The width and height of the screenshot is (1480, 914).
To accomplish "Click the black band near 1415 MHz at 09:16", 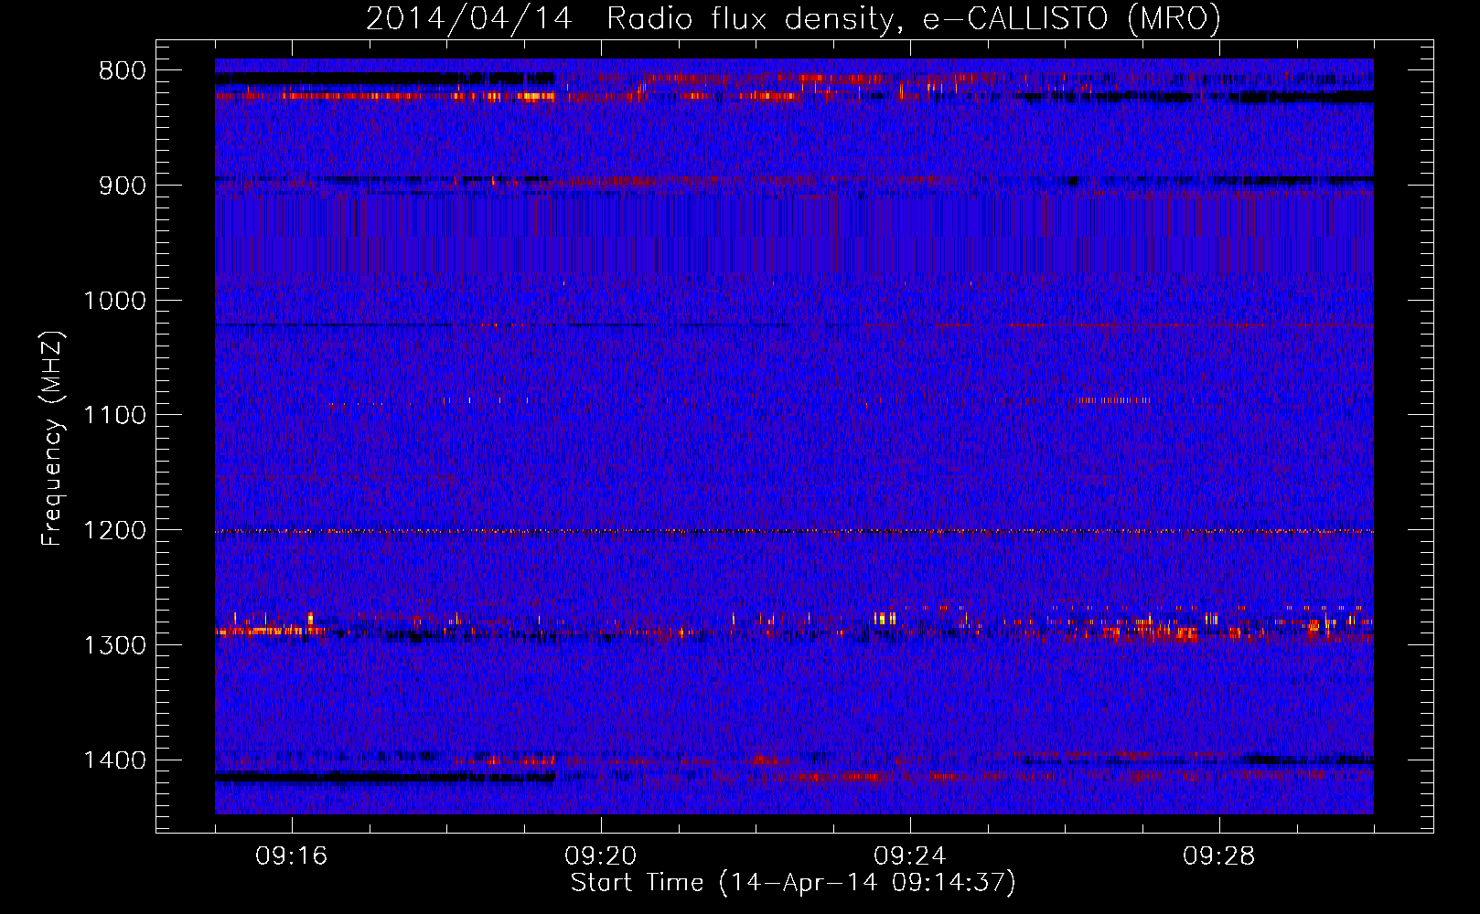I will click(x=385, y=777).
